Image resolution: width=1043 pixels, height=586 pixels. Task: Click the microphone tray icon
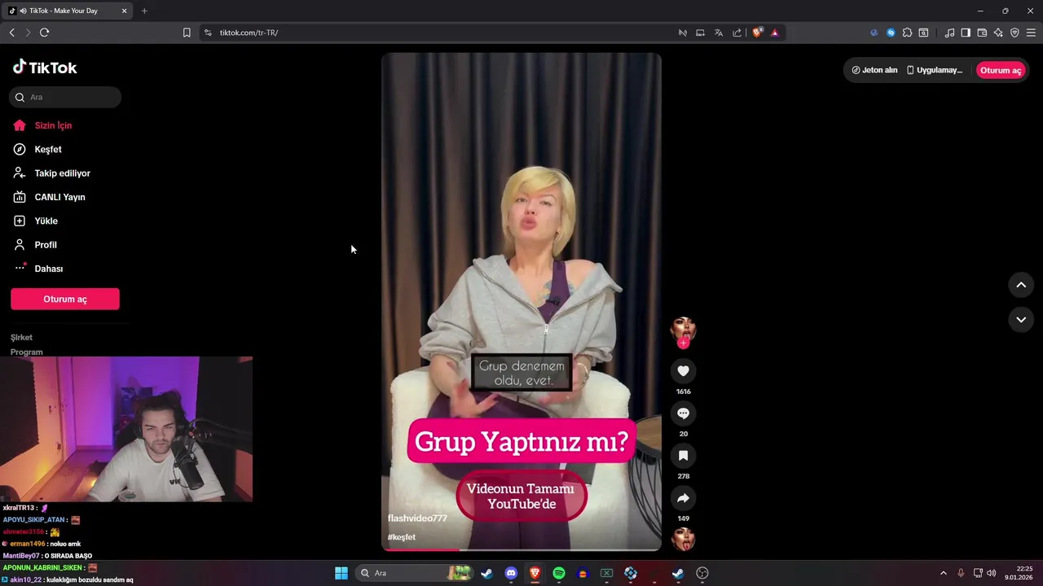(961, 573)
